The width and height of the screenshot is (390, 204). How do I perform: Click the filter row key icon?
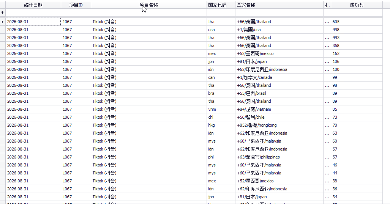tap(3, 13)
